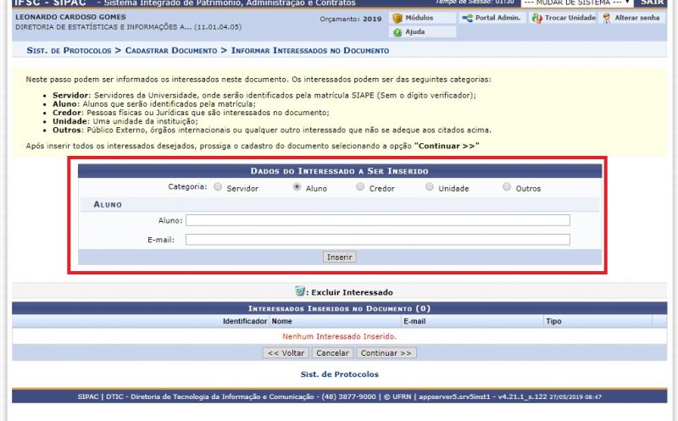
Task: Select the Unidade category radio button
Action: coord(430,187)
